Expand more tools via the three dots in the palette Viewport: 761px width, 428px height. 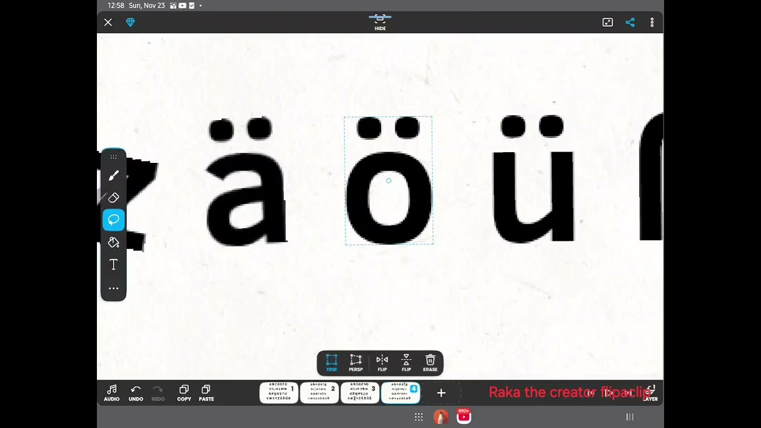[x=114, y=288]
